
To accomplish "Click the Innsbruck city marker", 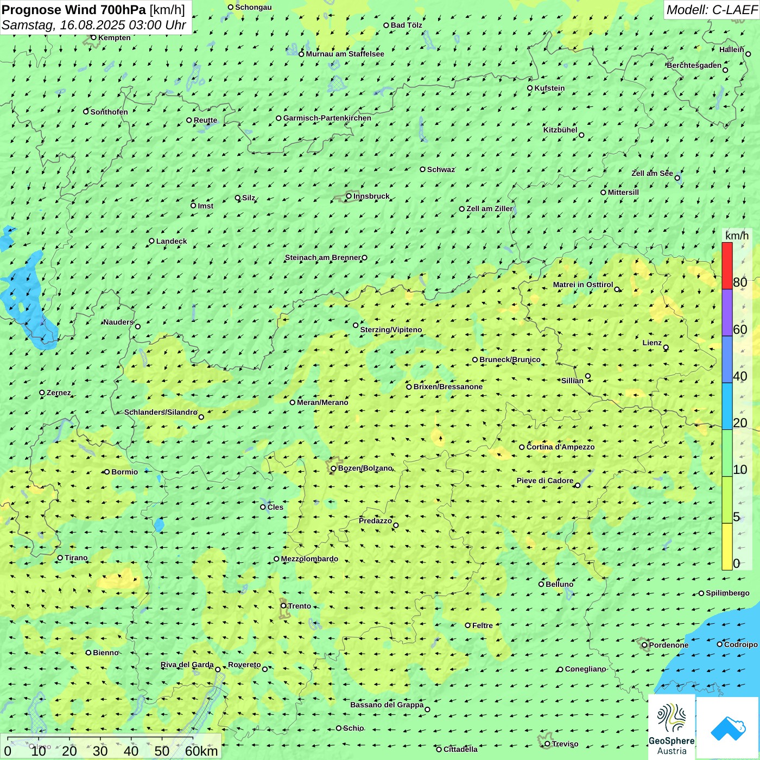I will point(349,196).
